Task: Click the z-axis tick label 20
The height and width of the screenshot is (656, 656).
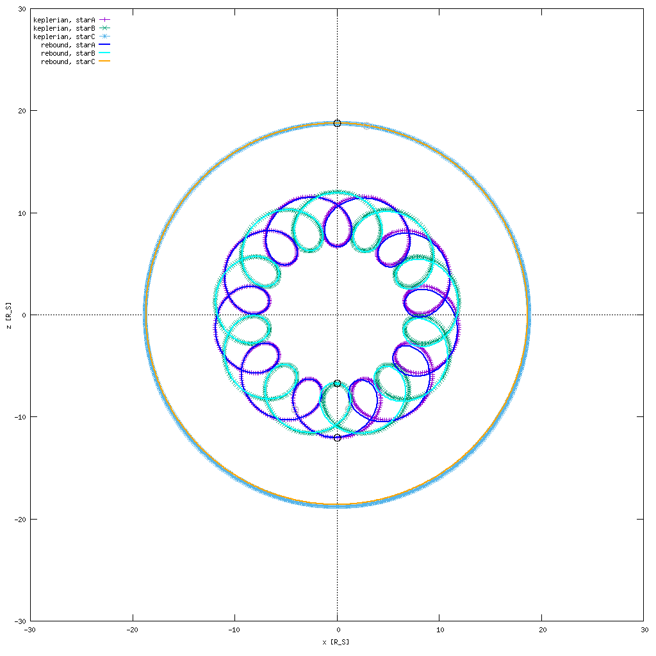Action: [x=22, y=111]
